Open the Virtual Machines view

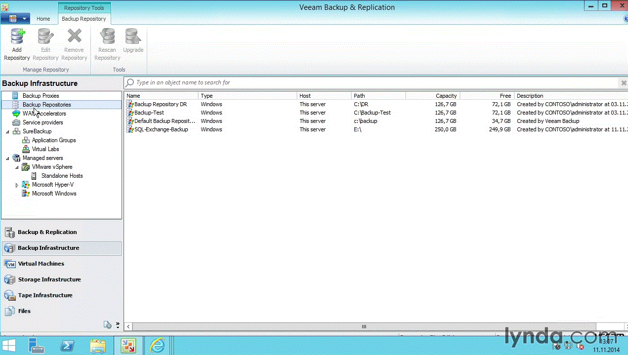click(61, 264)
